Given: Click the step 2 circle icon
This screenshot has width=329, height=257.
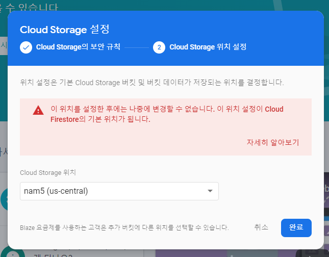Looking at the screenshot, I should click(159, 47).
